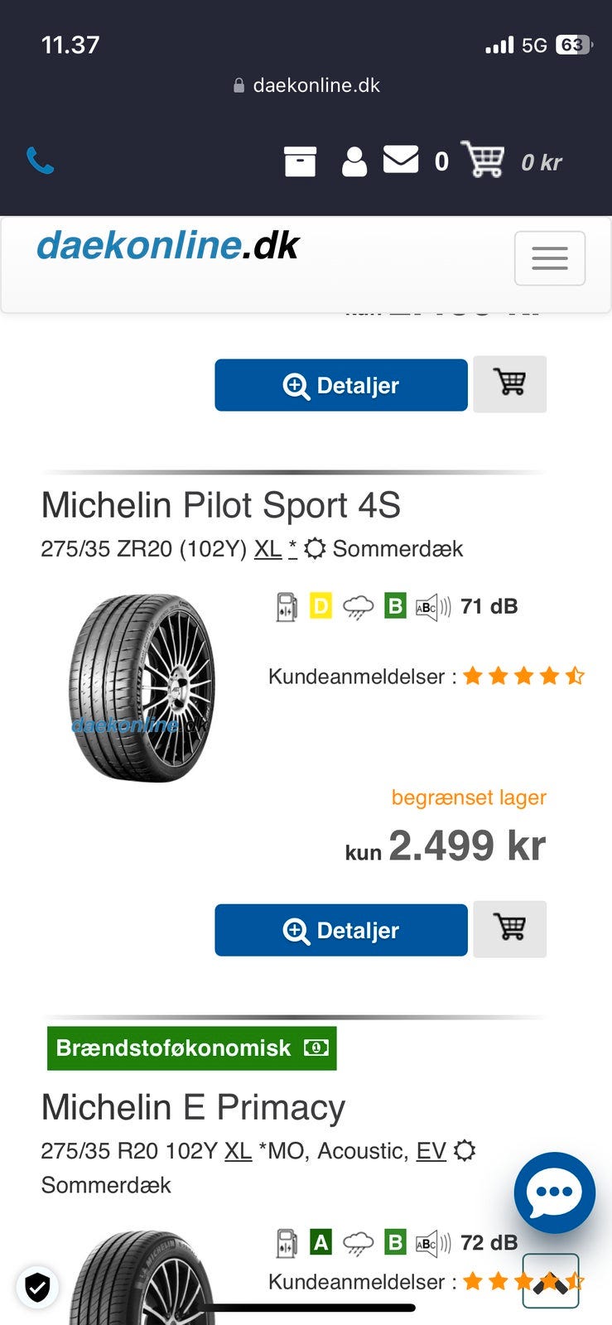Tap the daekonline.dk address bar

click(x=306, y=85)
